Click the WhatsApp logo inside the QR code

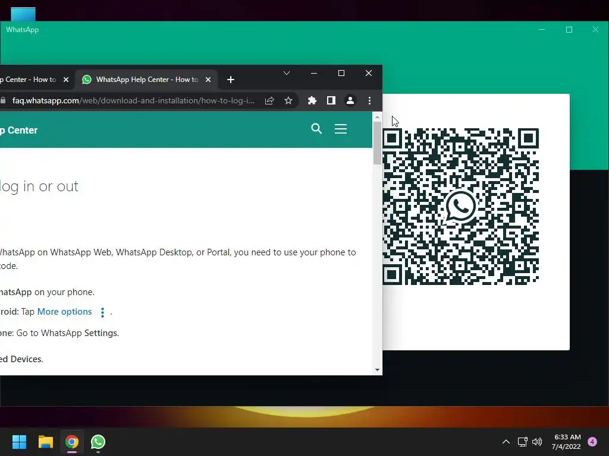point(461,206)
